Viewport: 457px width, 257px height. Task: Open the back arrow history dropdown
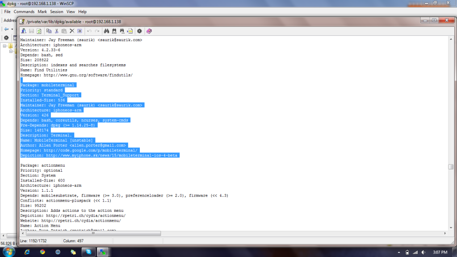12,29
